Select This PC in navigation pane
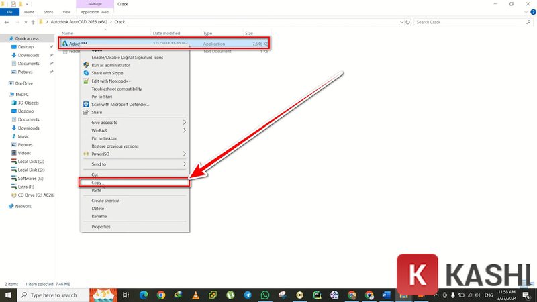Image resolution: width=537 pixels, height=302 pixels. pos(21,95)
